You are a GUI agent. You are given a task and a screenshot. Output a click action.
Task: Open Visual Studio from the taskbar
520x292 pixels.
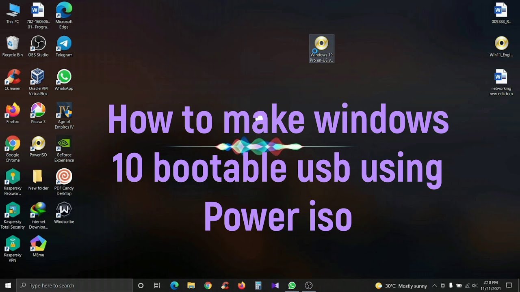pos(275,286)
